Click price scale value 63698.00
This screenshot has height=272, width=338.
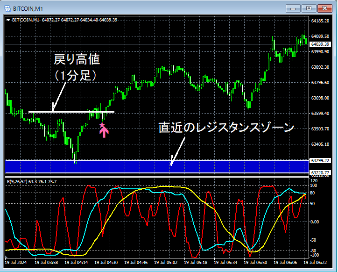pos(320,98)
